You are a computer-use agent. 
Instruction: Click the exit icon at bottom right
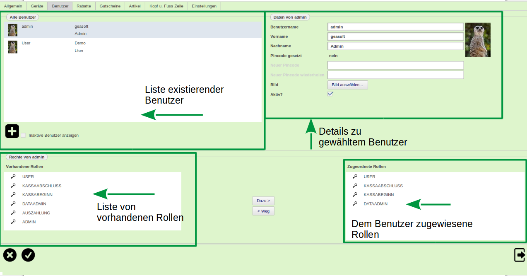point(519,255)
